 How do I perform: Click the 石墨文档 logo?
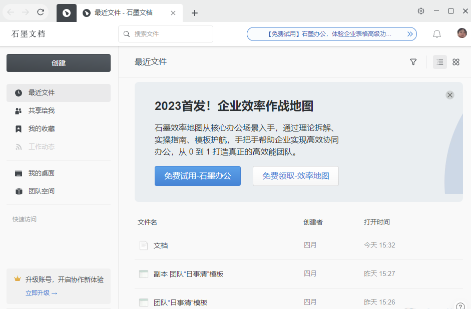click(x=28, y=34)
